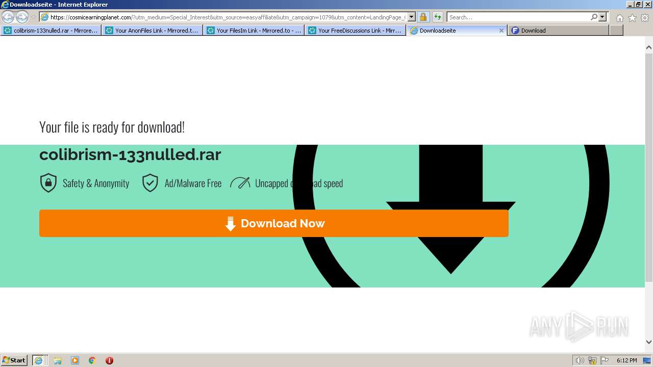This screenshot has height=367, width=653.
Task: Click the Action Center flag tray icon
Action: point(605,360)
